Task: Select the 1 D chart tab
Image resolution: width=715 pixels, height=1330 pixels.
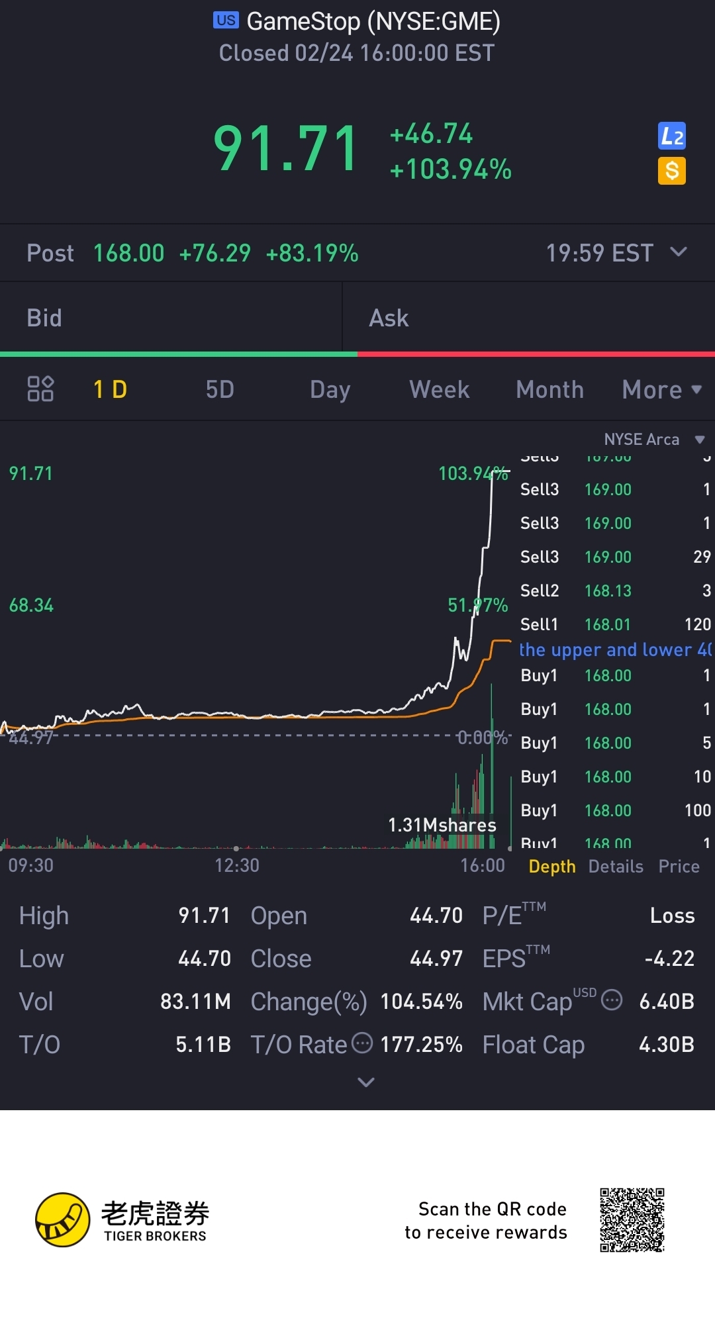Action: [110, 390]
